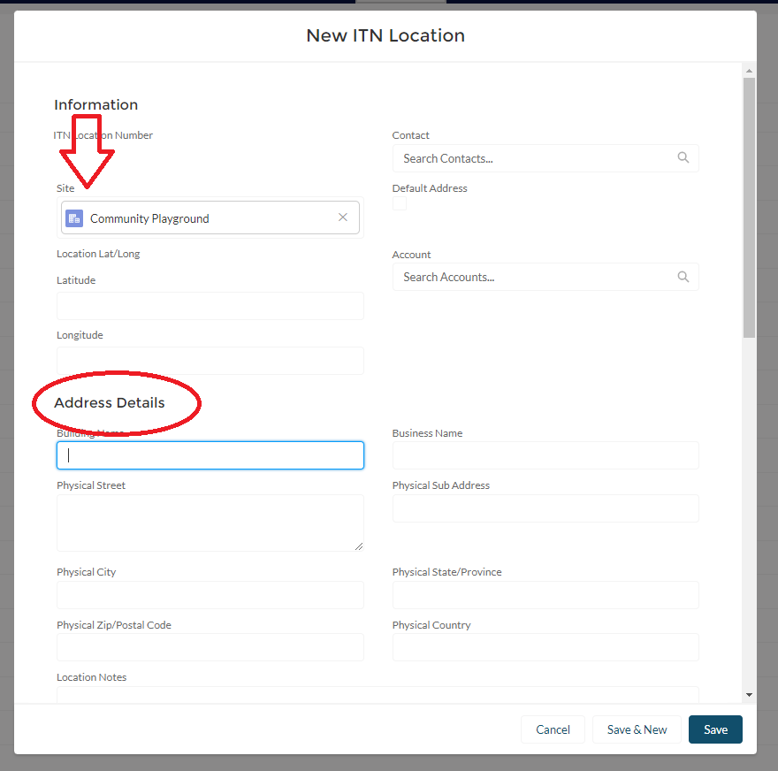The width and height of the screenshot is (778, 771).
Task: Select the Business Name text box
Action: click(545, 455)
